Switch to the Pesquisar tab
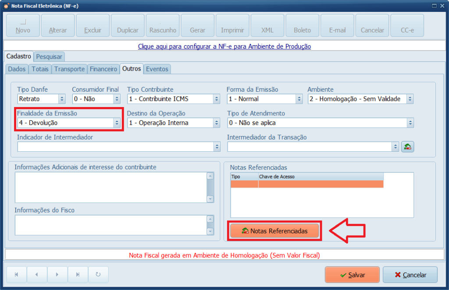 pyautogui.click(x=49, y=57)
